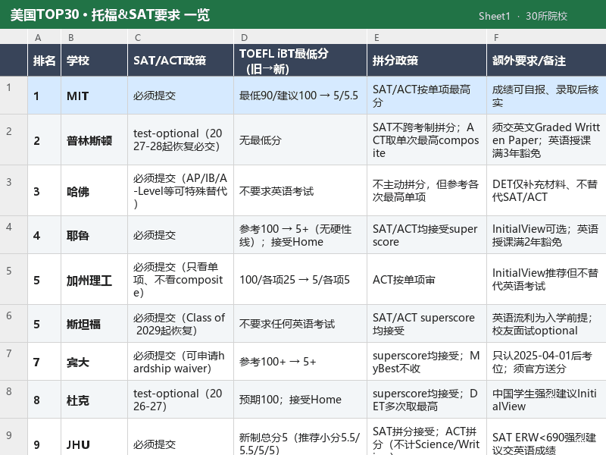Click the 参考100+ → 5+ cell
The width and height of the screenshot is (606, 455).
(300, 362)
